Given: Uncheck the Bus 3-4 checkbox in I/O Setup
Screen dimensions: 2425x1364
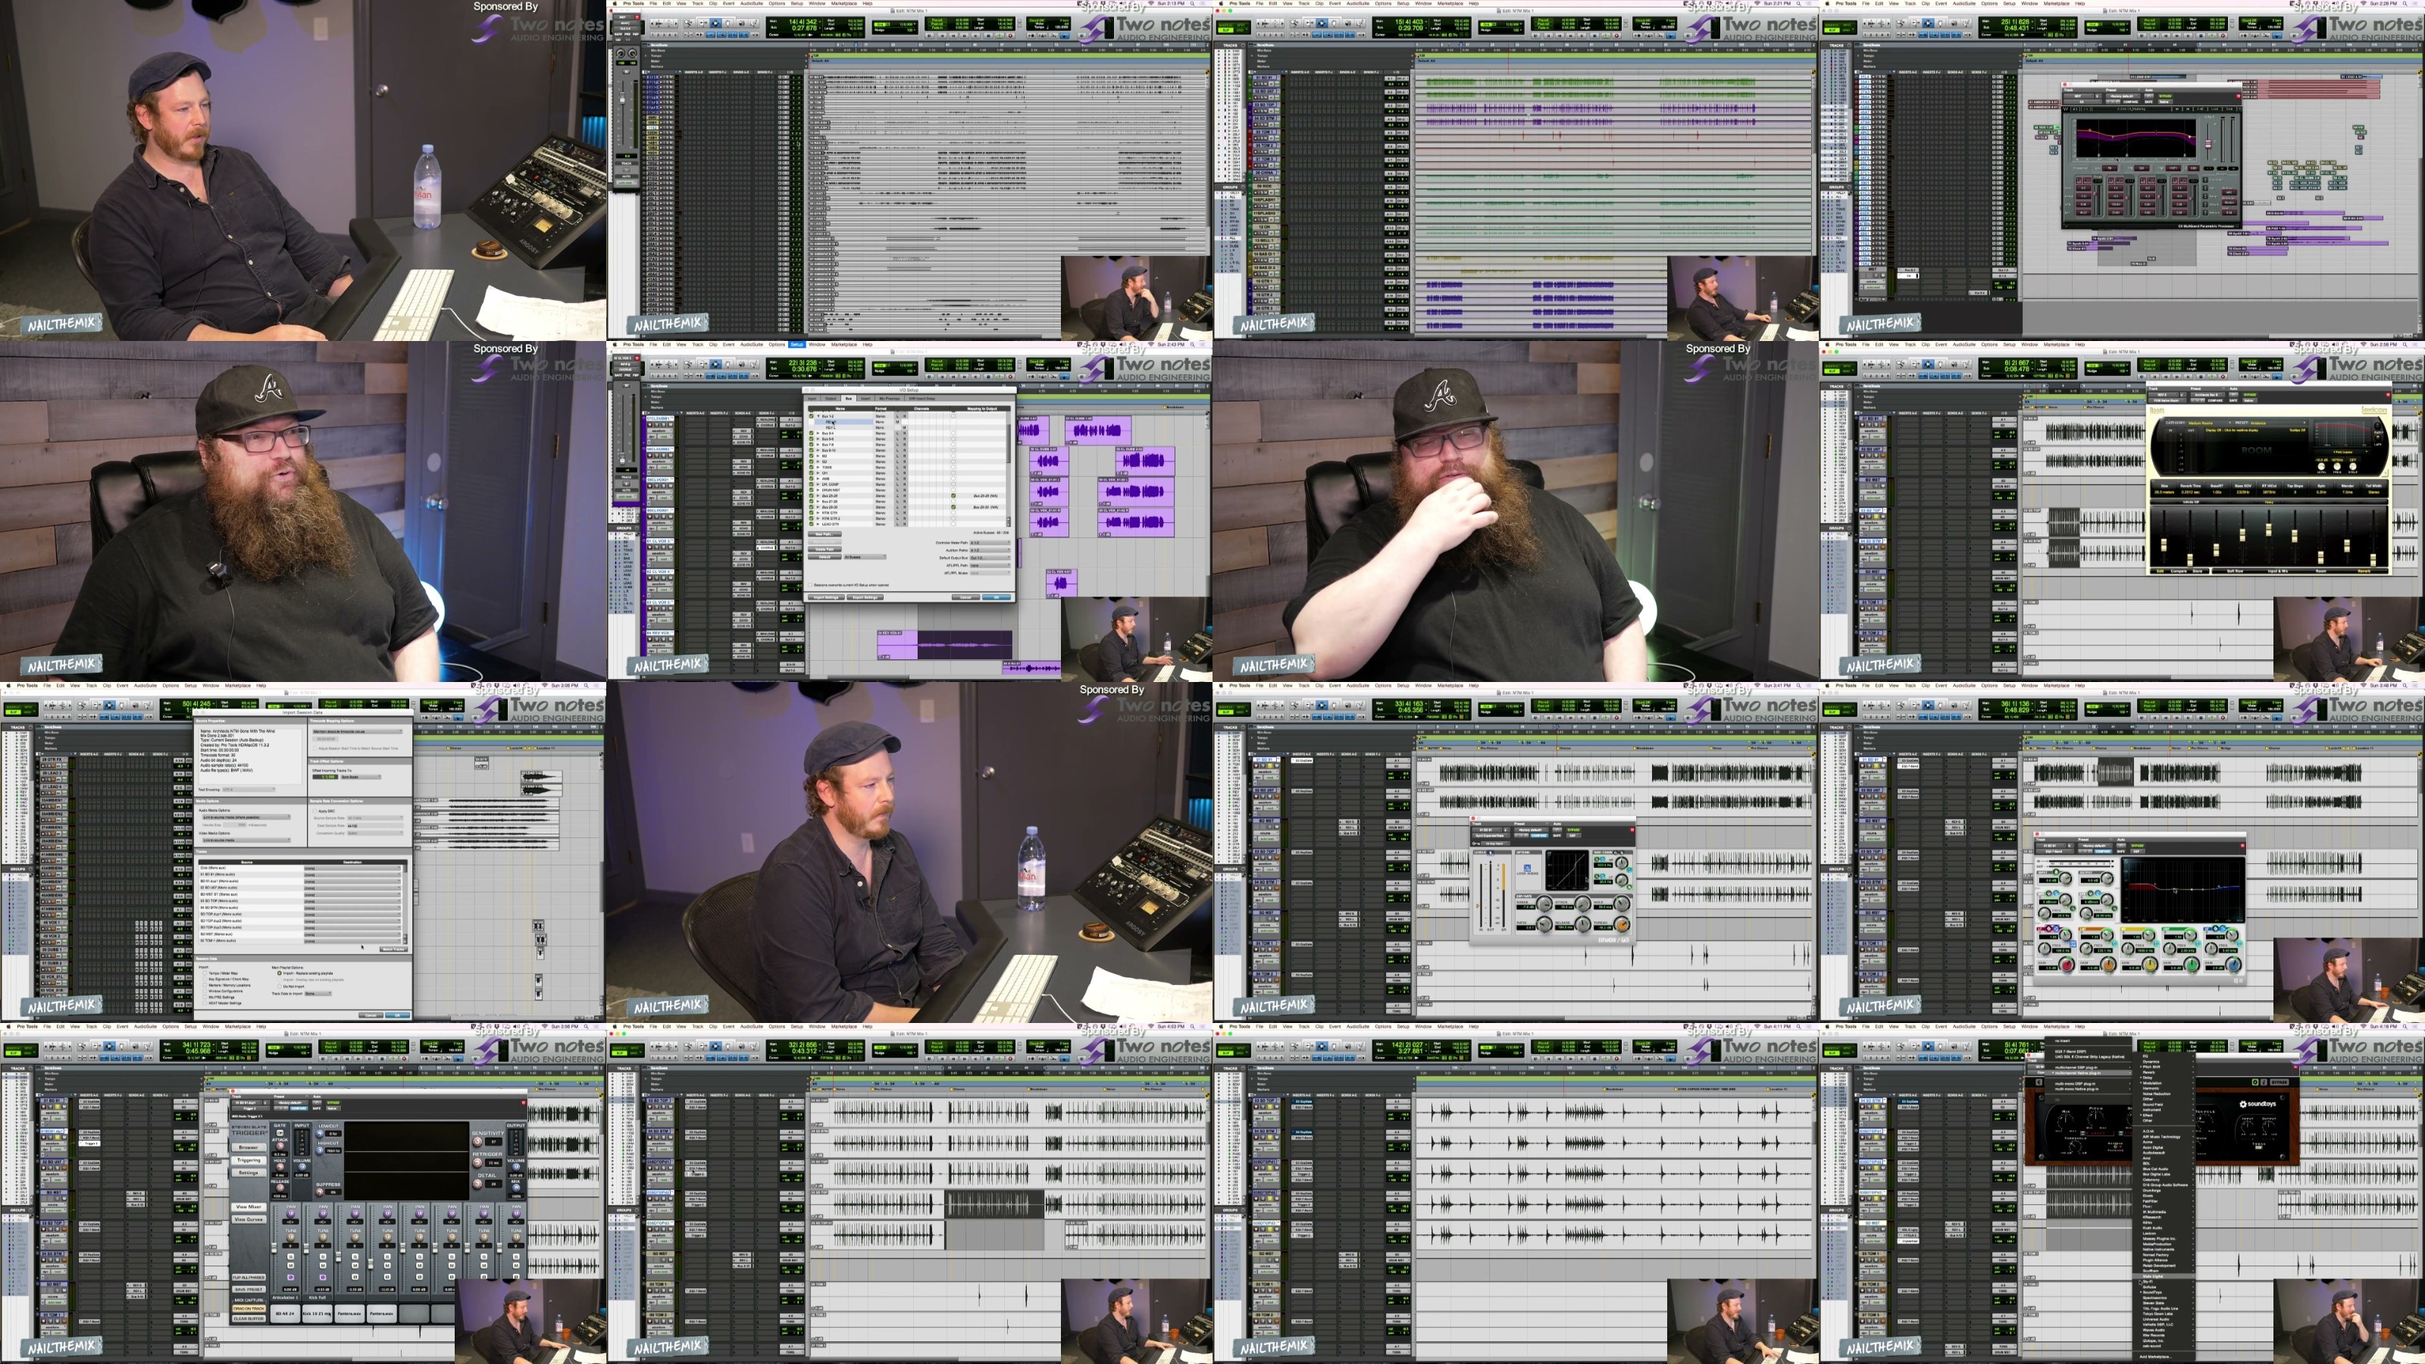Looking at the screenshot, I should coord(812,433).
